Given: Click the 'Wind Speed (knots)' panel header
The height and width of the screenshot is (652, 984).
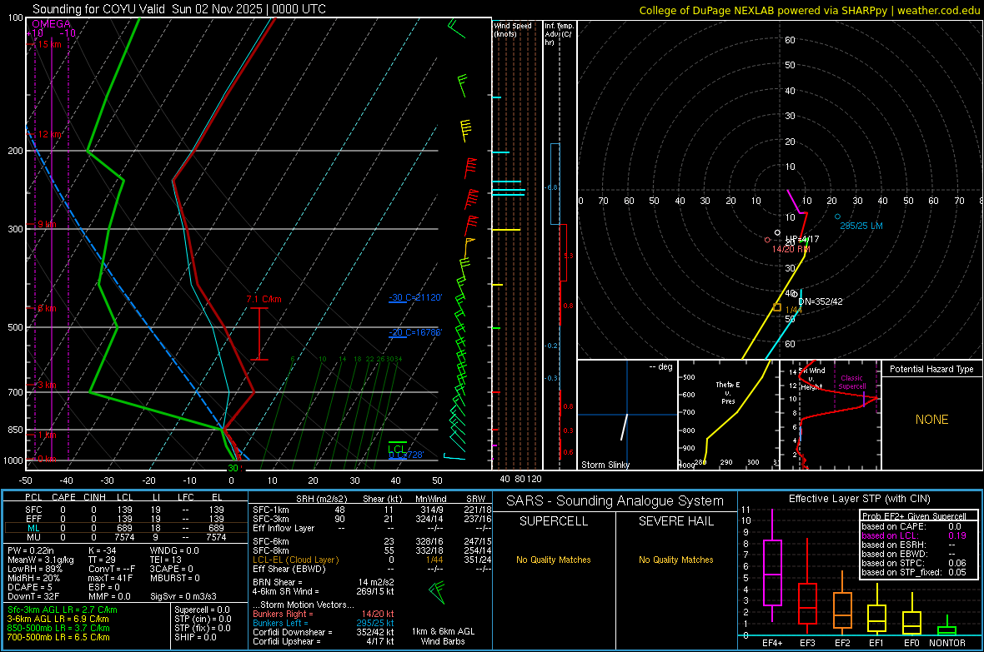Looking at the screenshot, I should (x=513, y=29).
